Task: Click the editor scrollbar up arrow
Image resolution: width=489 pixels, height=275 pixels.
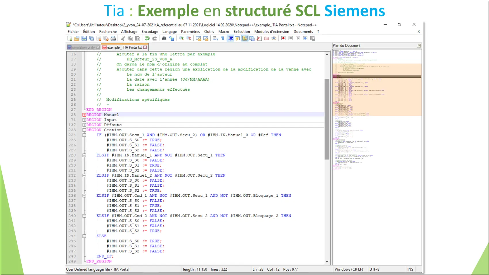Action: click(x=327, y=54)
